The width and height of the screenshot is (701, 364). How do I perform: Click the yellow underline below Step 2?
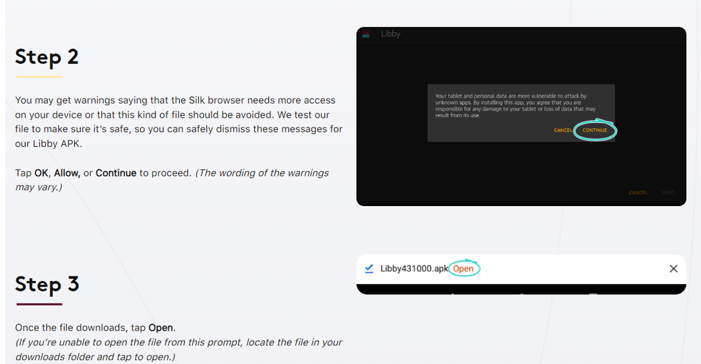tap(39, 77)
